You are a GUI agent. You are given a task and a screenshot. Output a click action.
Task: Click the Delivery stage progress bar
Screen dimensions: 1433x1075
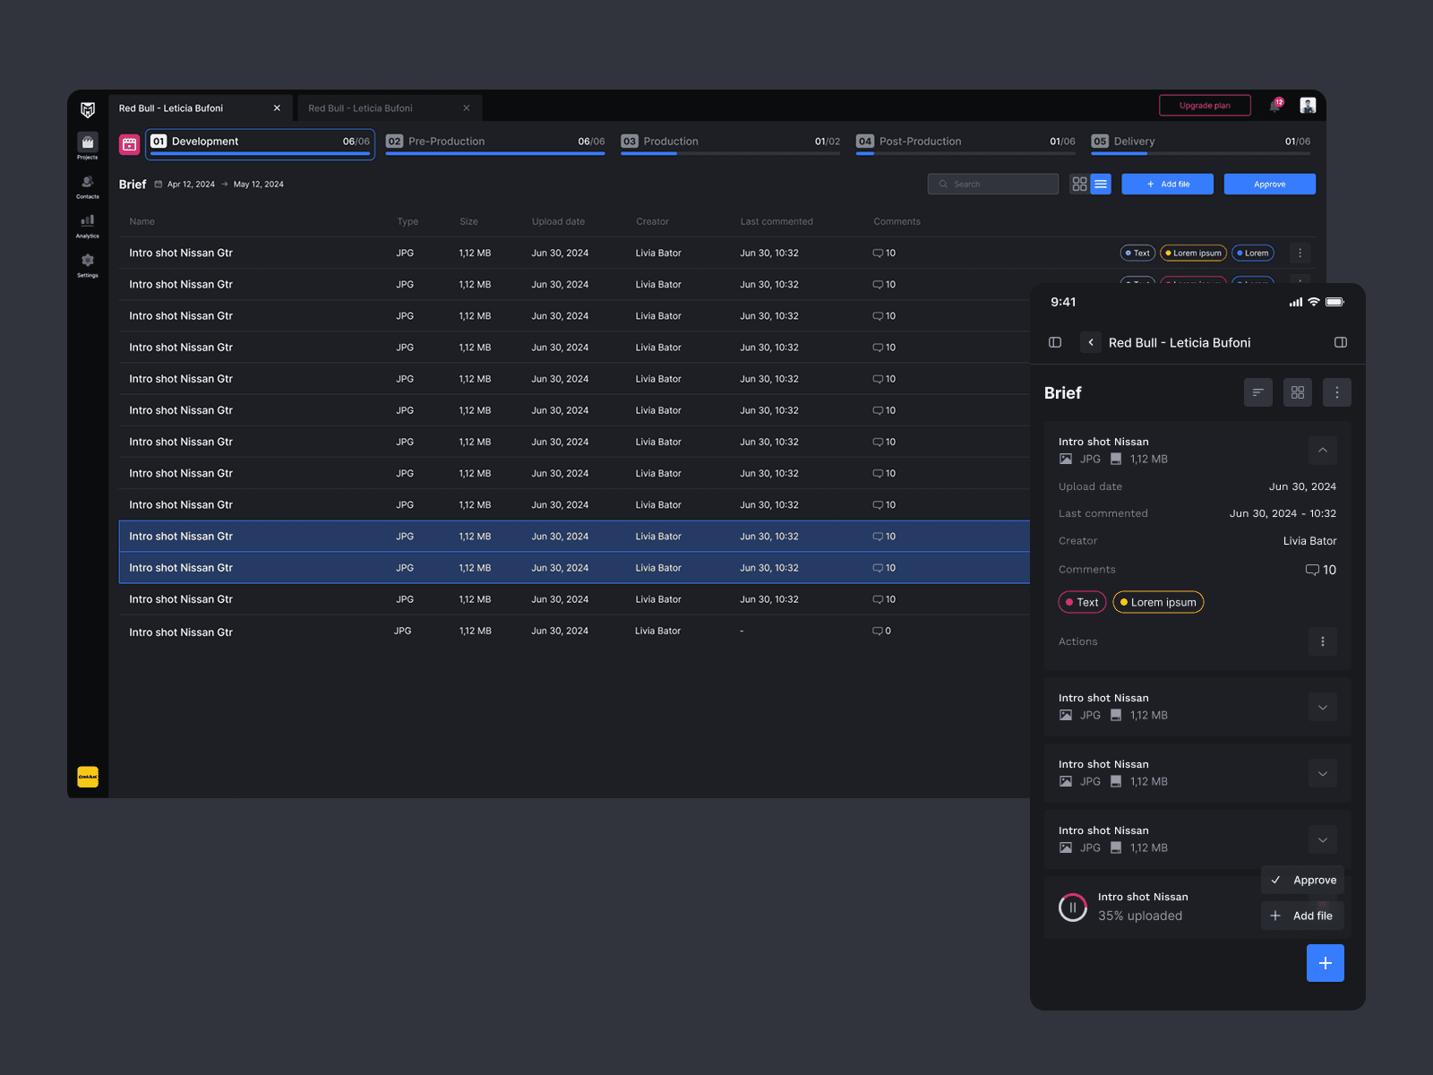click(x=1201, y=154)
